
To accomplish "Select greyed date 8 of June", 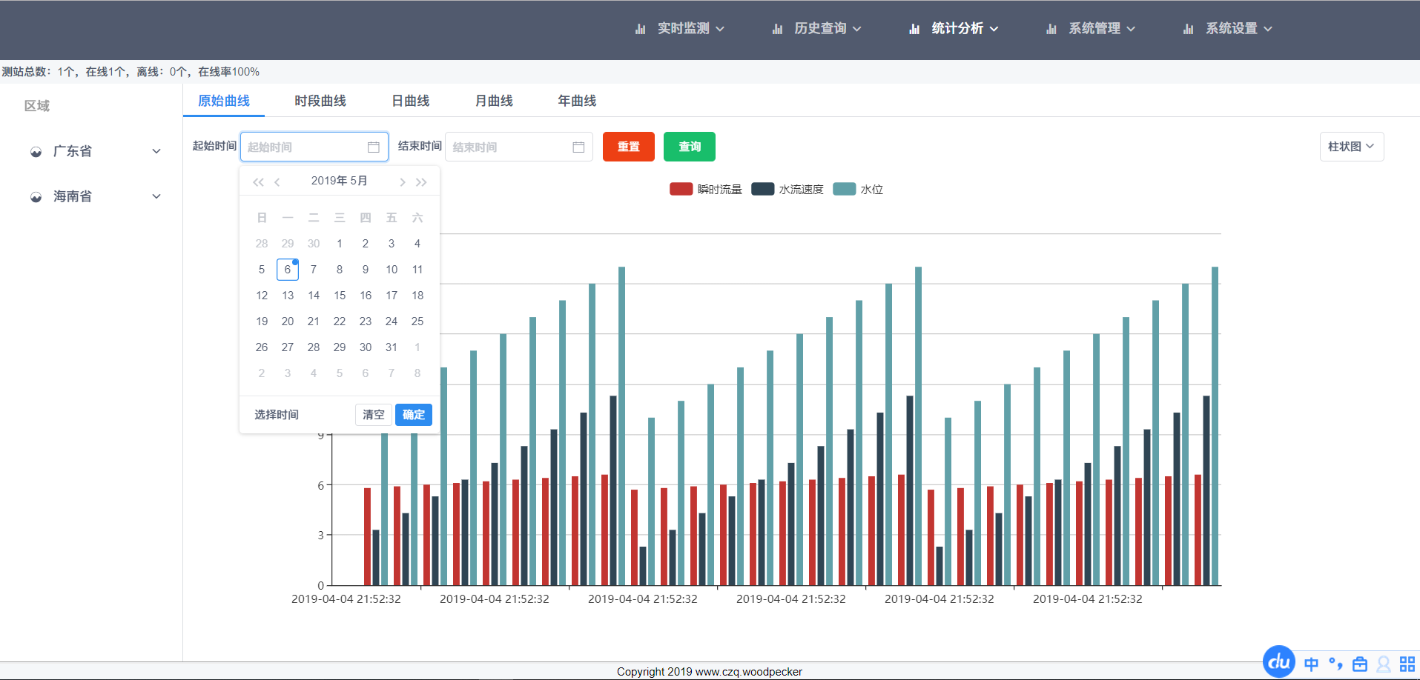I will pos(417,373).
